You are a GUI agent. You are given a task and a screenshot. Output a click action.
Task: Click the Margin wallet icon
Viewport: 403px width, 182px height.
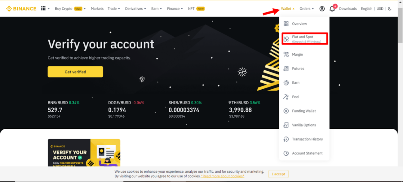click(286, 55)
